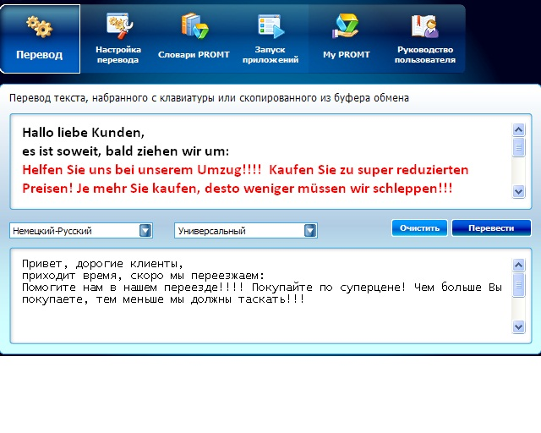Click the source text scrollbar up arrow
Image resolution: width=541 pixels, height=433 pixels.
click(518, 130)
